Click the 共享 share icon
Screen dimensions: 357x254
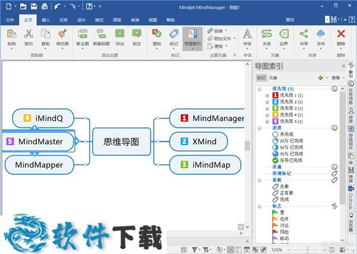303,34
